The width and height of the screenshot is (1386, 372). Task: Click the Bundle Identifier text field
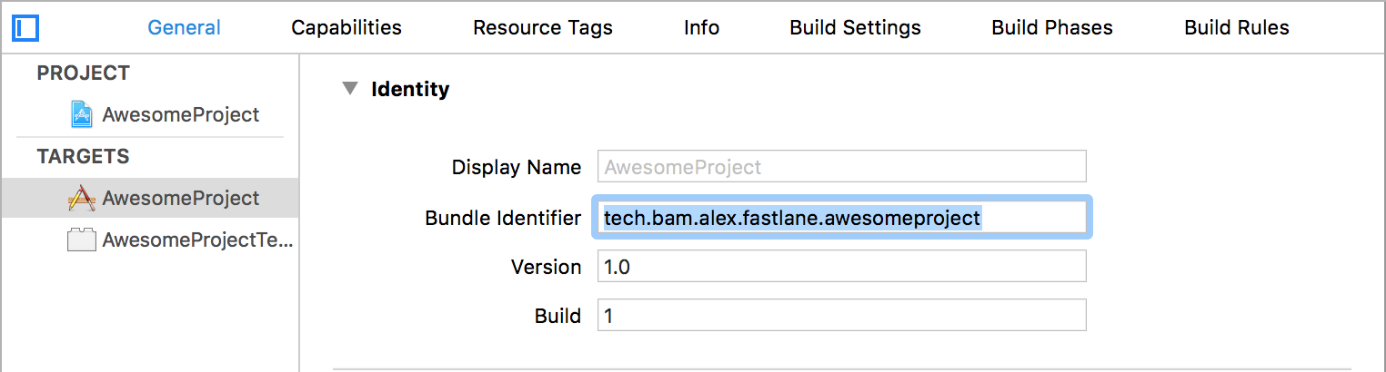click(x=841, y=218)
